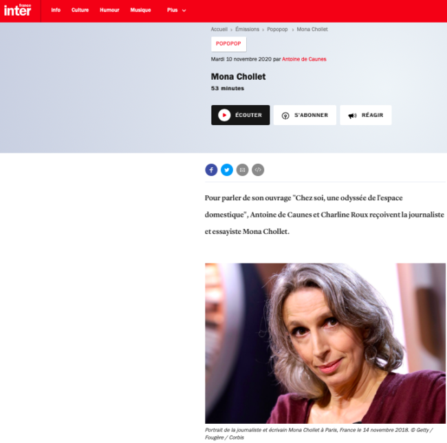This screenshot has height=443, width=447.
Task: Click the chevron next to Plus
Action: [x=184, y=10]
